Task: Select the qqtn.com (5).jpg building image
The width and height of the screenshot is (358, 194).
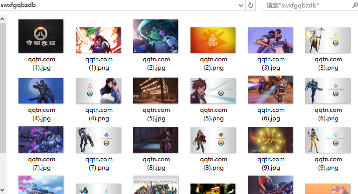Action: pos(156,91)
